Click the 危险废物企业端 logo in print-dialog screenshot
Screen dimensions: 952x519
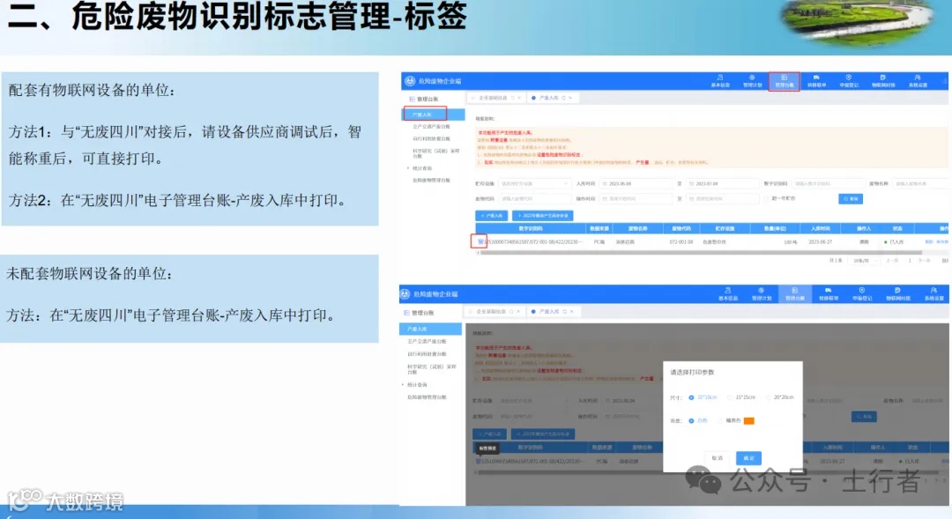[x=405, y=293]
